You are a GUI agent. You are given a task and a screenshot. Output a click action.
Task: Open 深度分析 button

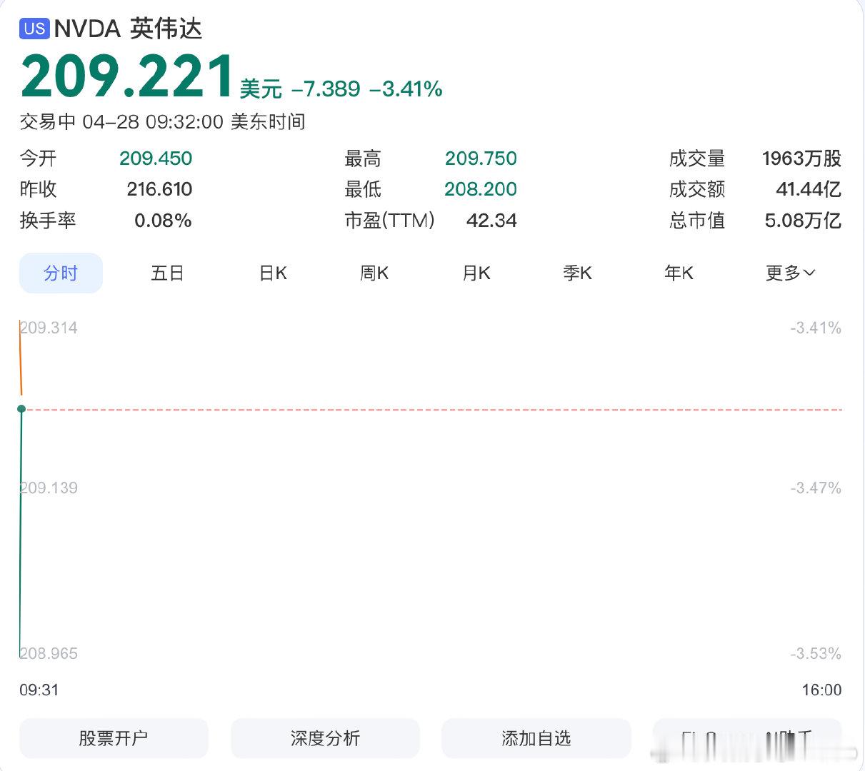click(325, 738)
